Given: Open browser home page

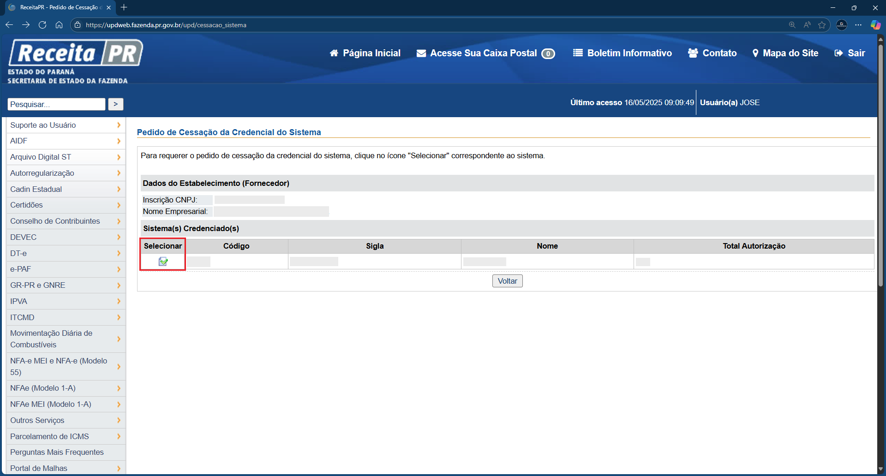Looking at the screenshot, I should coord(59,25).
